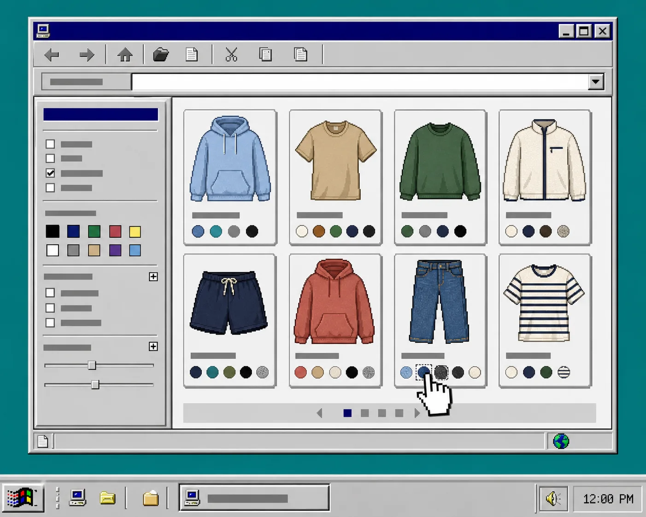Pick the gray color filter swatch in sidebar
The image size is (646, 517).
(x=73, y=250)
